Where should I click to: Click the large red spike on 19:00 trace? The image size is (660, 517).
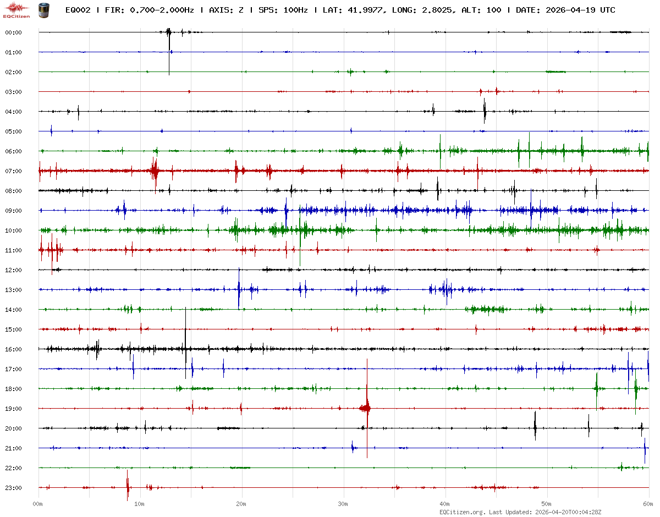367,408
